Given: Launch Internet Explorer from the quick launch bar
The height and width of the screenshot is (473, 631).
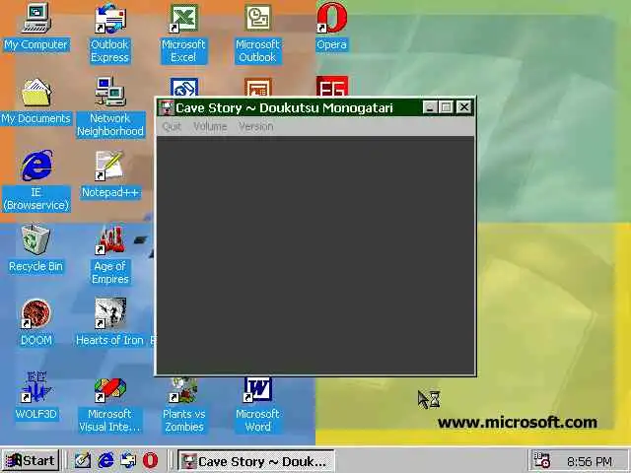Looking at the screenshot, I should 105,460.
